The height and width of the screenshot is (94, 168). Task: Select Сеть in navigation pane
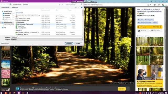tap(4, 27)
